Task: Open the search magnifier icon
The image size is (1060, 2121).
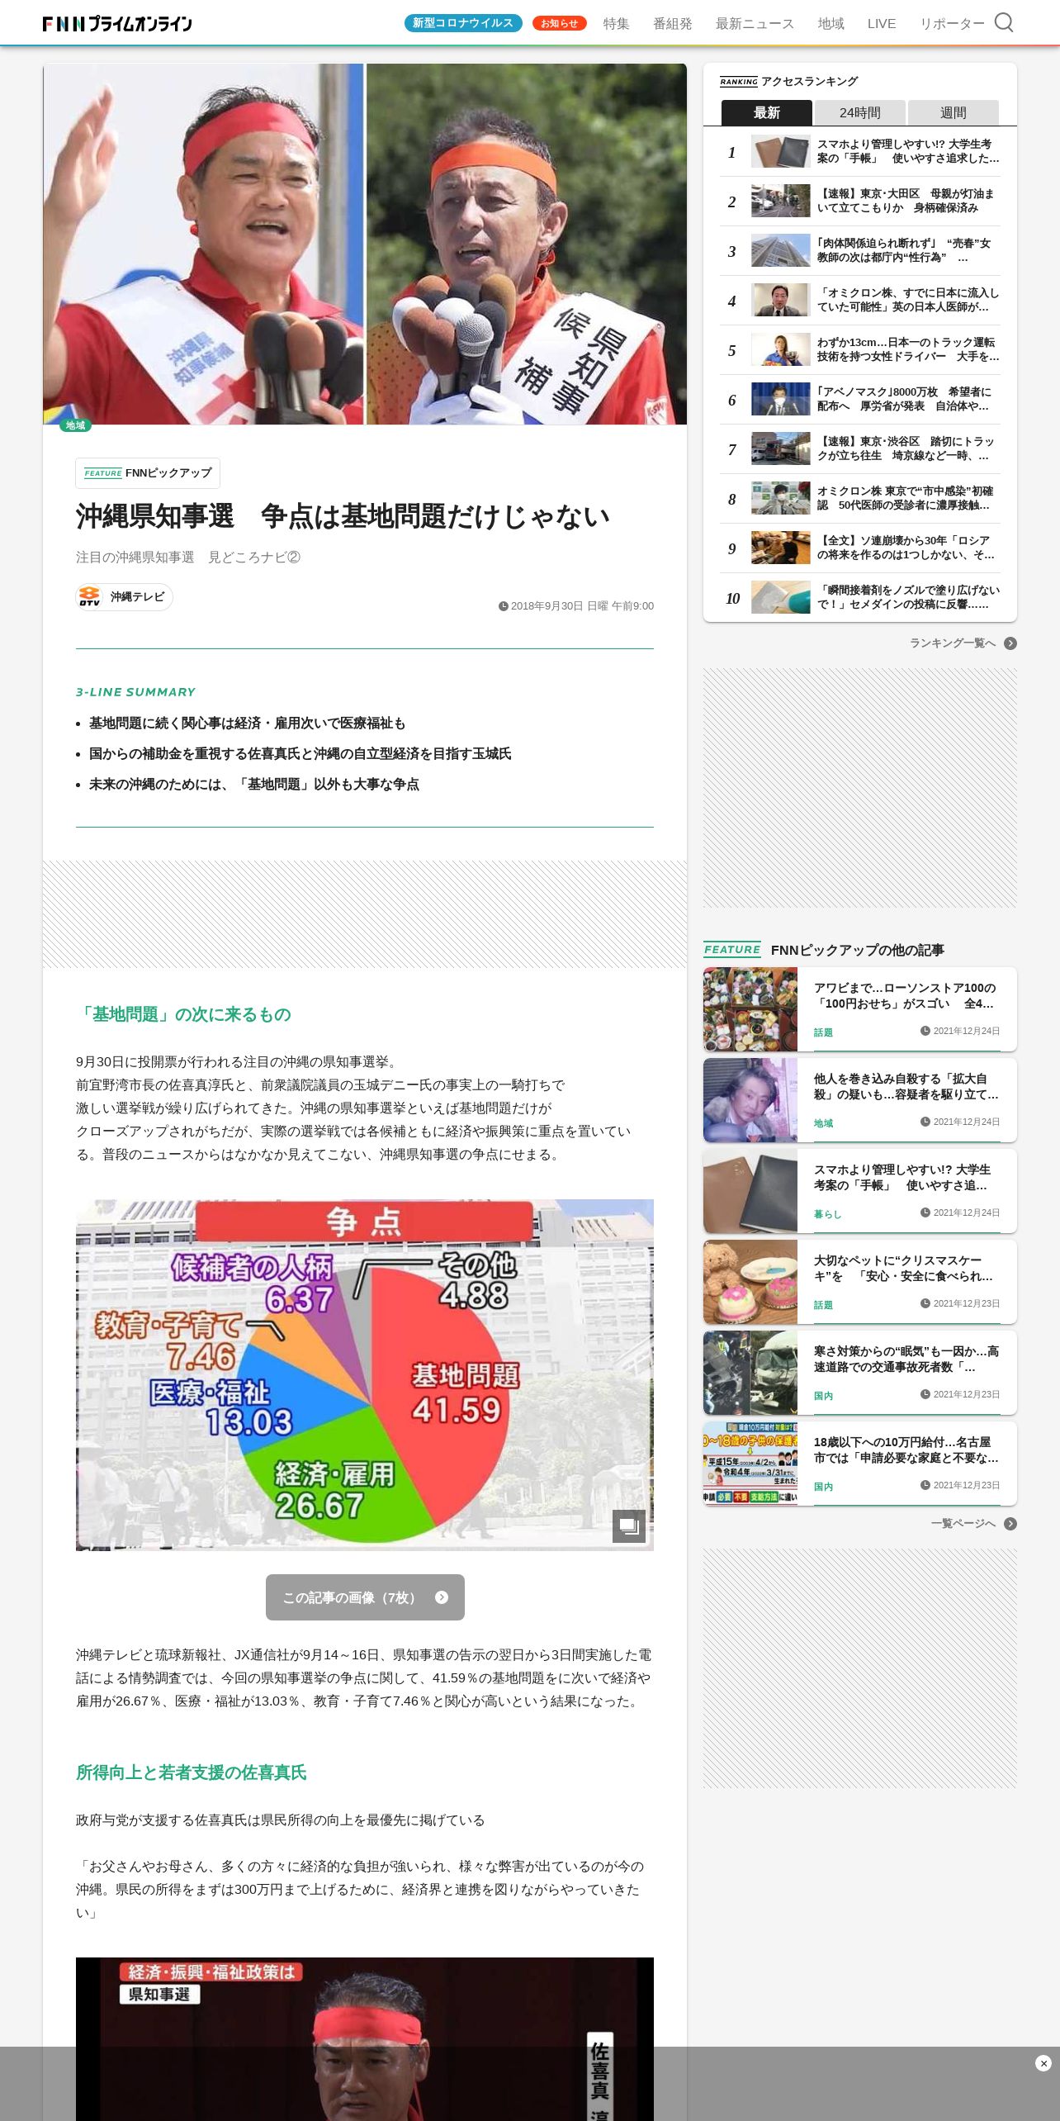Action: 1003,22
